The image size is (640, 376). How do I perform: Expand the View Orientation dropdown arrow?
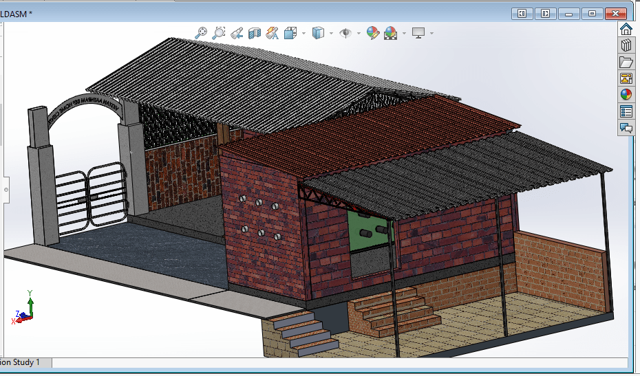pos(303,33)
